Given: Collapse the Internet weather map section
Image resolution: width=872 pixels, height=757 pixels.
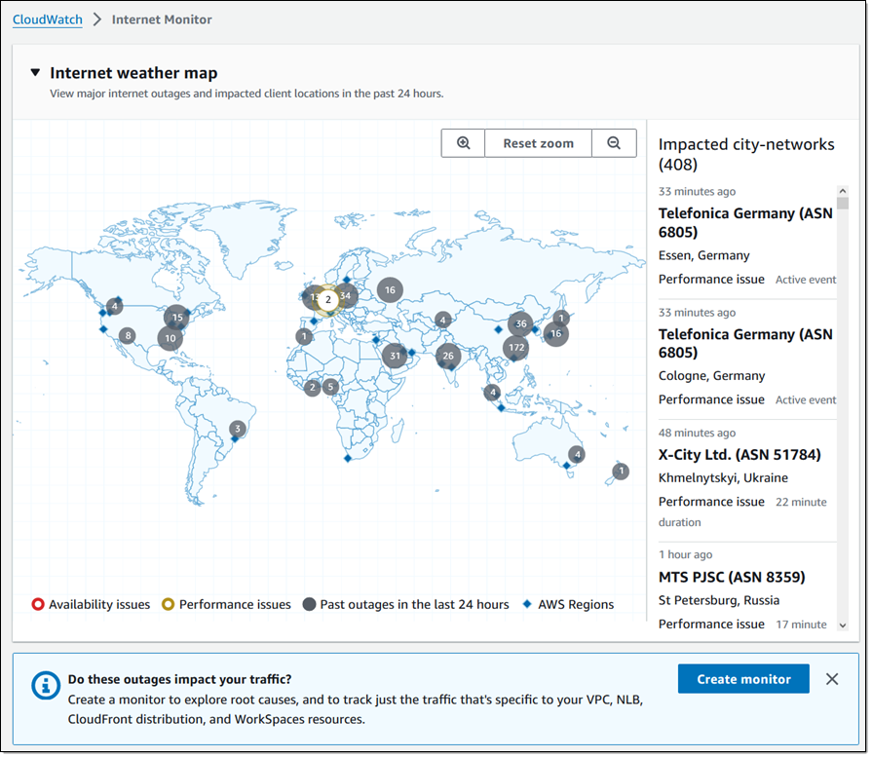Looking at the screenshot, I should (x=36, y=73).
